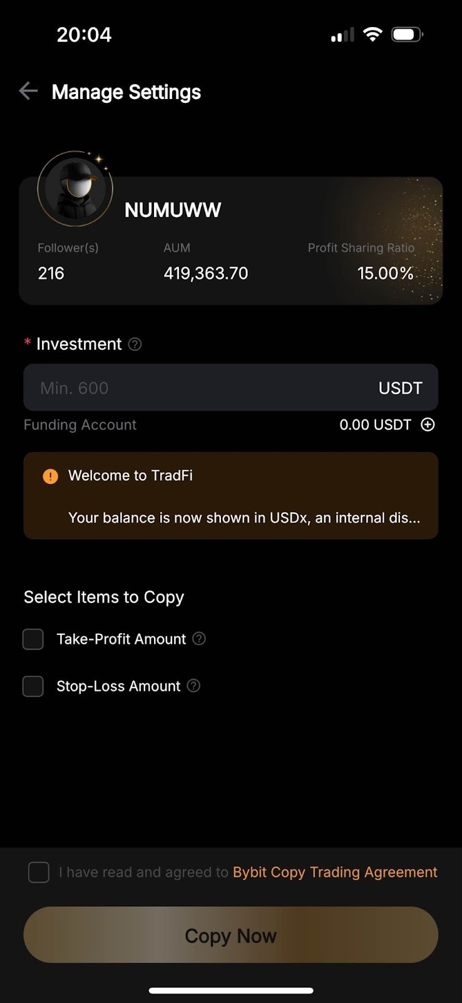Focus the Investment amount input field
462x1003 pixels.
click(200, 387)
